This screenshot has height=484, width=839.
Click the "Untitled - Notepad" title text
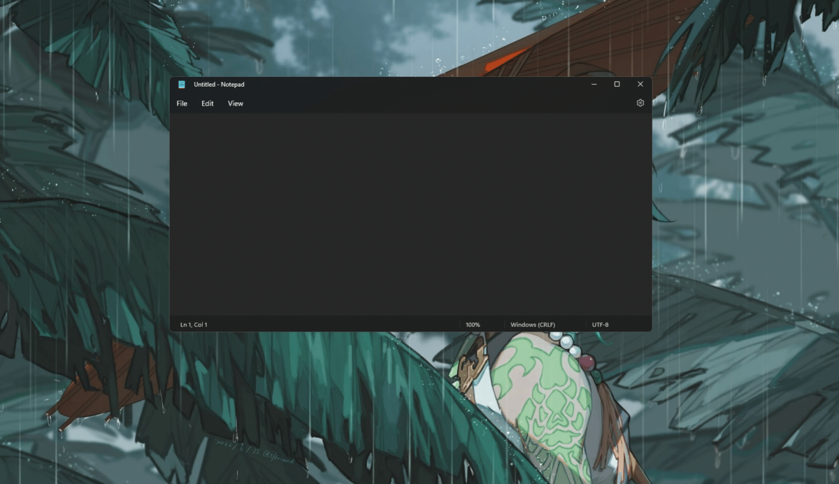coord(219,85)
